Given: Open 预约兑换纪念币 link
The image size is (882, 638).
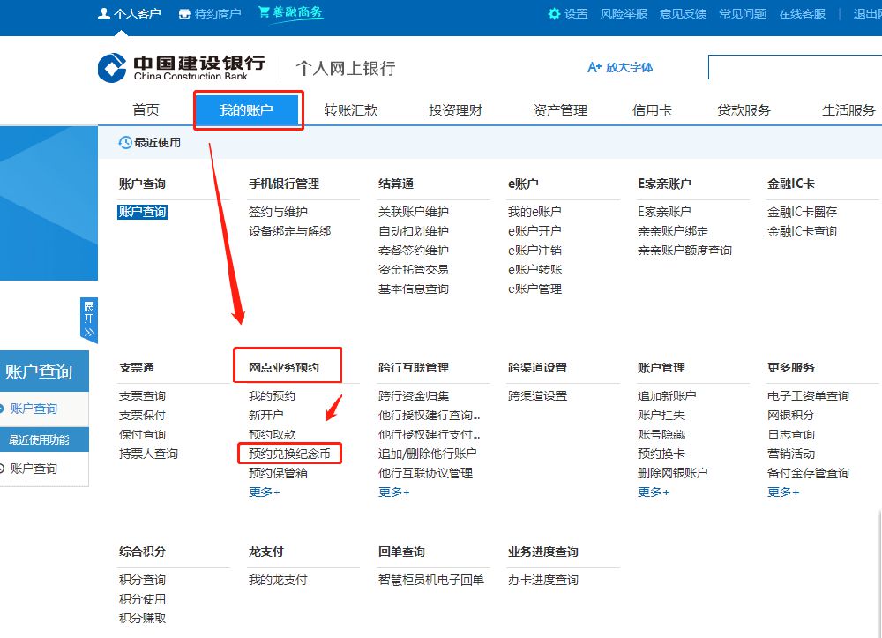Looking at the screenshot, I should [289, 454].
